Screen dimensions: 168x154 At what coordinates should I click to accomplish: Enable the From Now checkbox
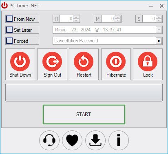(x=9, y=19)
